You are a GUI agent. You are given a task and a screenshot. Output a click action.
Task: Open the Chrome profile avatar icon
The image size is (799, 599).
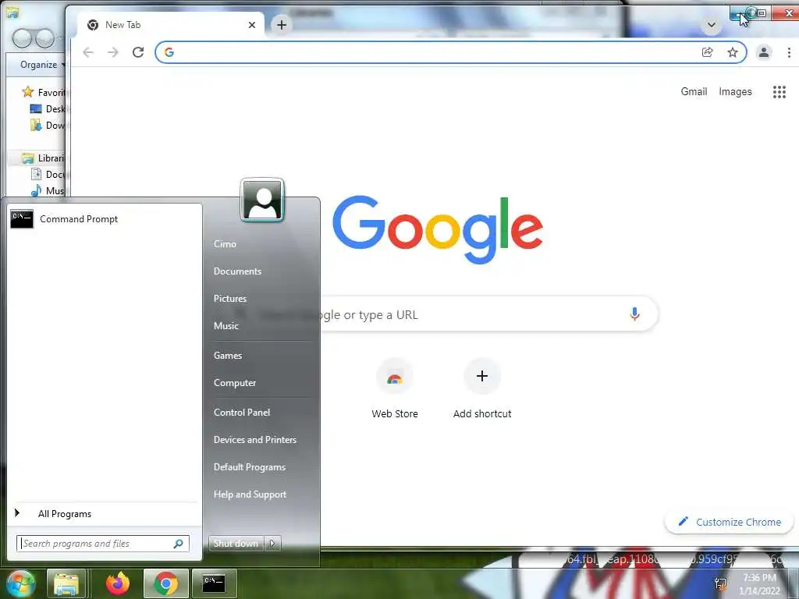pos(763,52)
